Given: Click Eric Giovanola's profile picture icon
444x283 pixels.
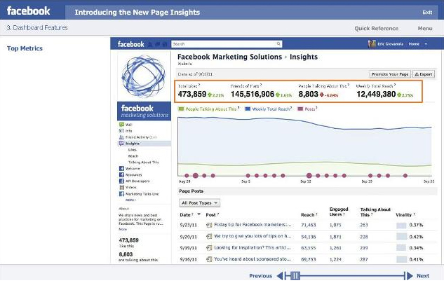Looking at the screenshot, I should [371, 43].
